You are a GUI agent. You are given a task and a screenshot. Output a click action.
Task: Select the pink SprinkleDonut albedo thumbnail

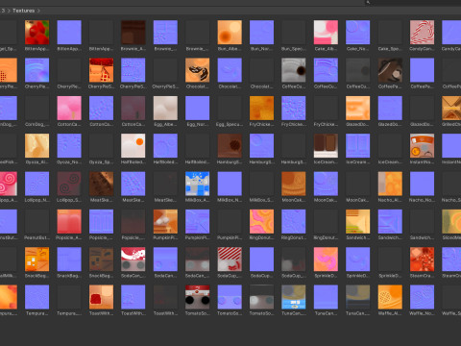[x=326, y=259]
